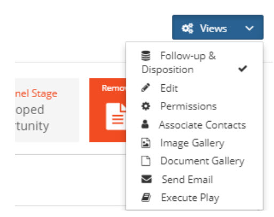Screen dimensions: 274x217
Task: Open Permissions from the menu
Action: click(194, 106)
